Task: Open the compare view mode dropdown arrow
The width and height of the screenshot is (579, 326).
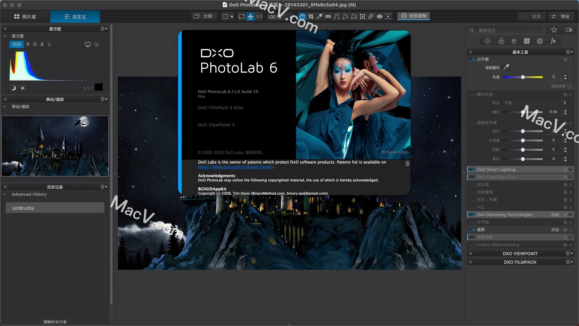Action: tap(232, 17)
